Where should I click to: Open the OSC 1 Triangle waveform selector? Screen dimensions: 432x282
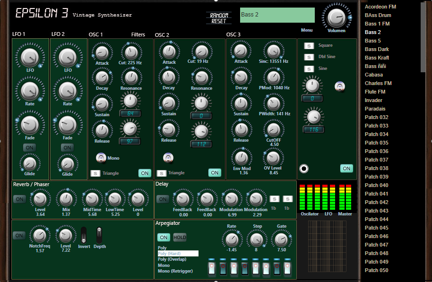point(95,173)
